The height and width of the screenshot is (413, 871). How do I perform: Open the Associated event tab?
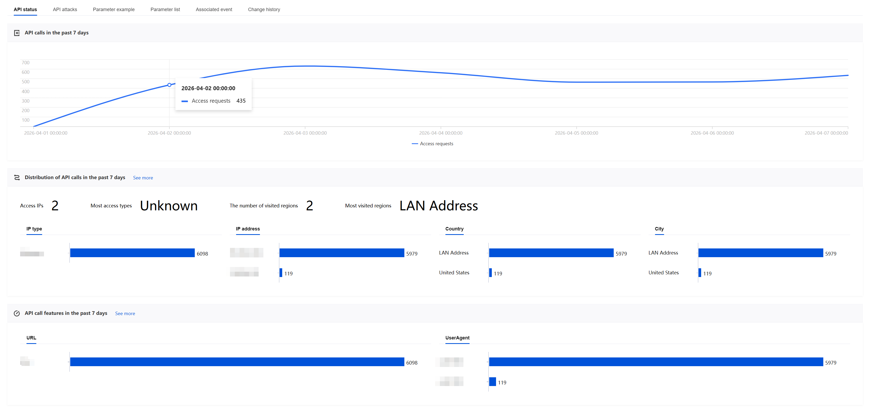(x=214, y=10)
